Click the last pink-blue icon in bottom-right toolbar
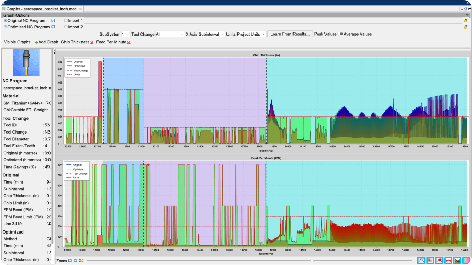Screen dimensions: 472x265 point(466,260)
